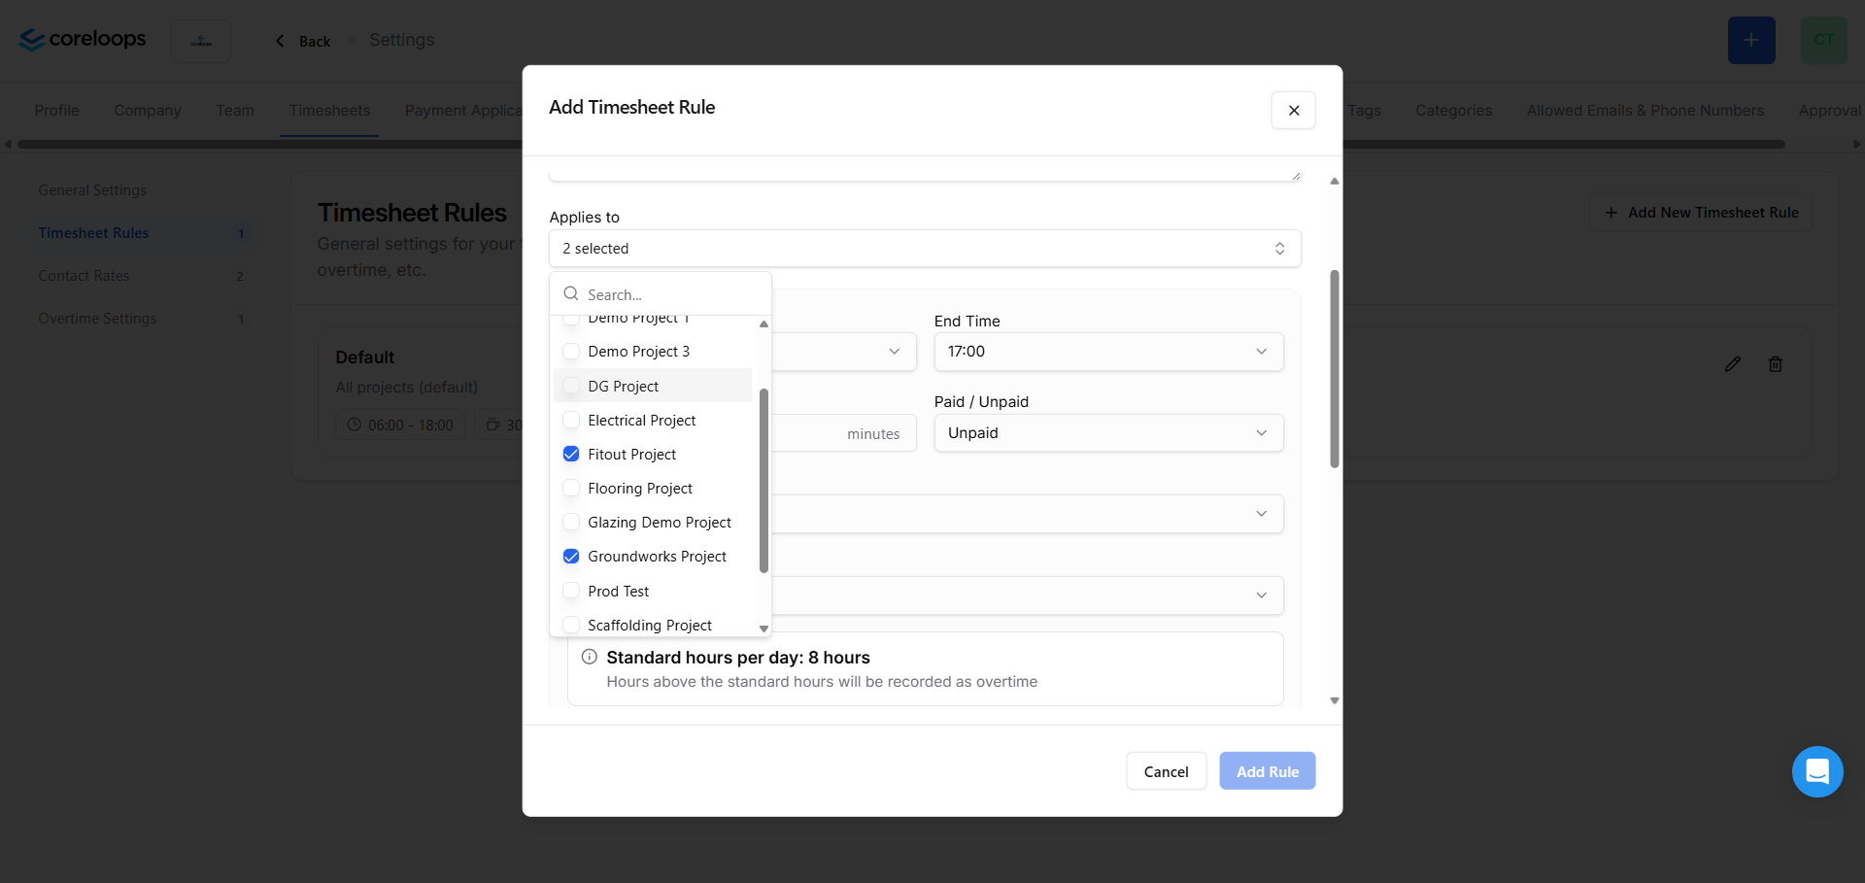Open the dropdown above Standard hours note
This screenshot has height=883, width=1865.
1028,595
